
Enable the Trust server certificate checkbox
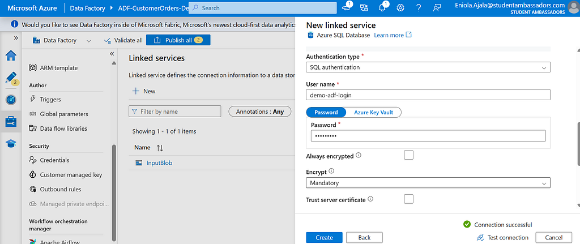click(408, 199)
